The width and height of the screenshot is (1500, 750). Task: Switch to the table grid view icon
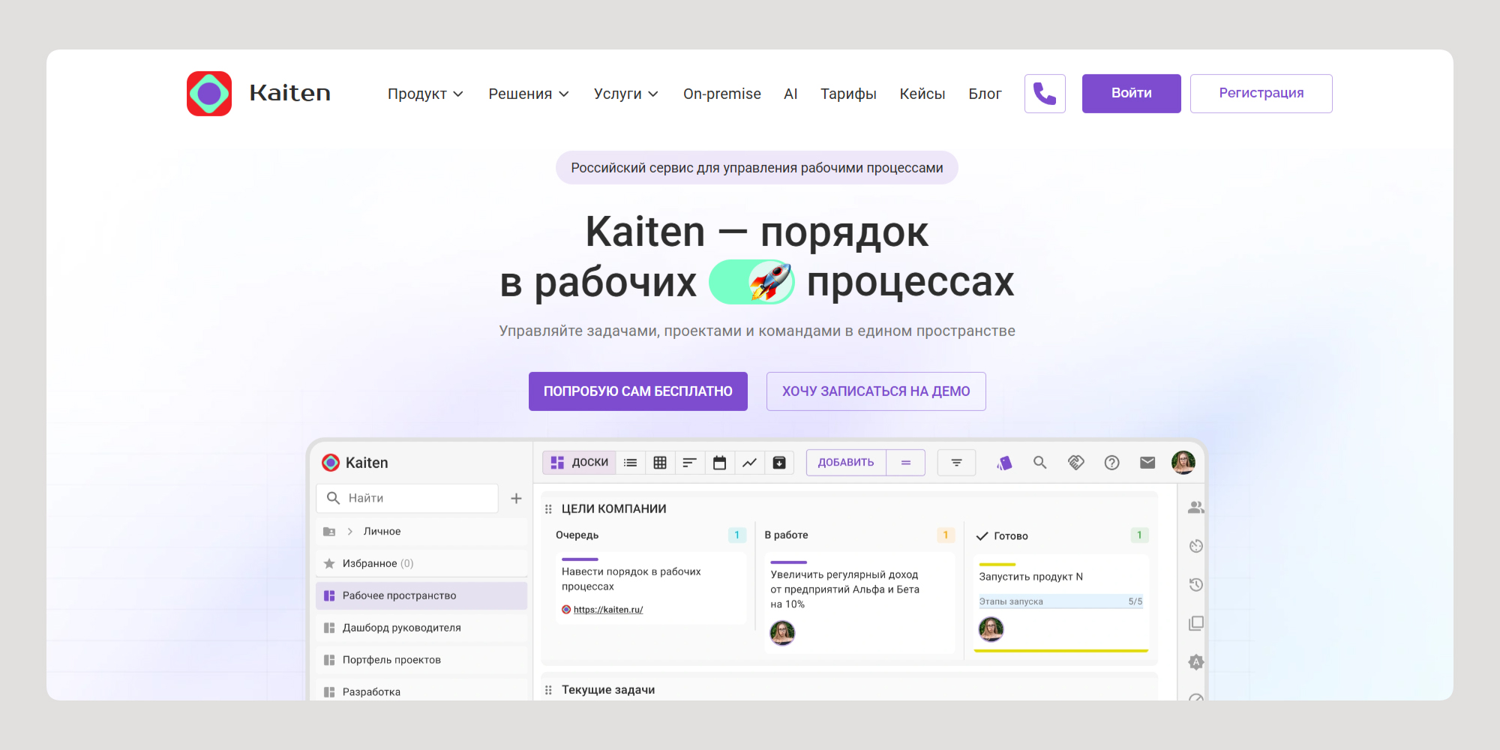coord(660,463)
